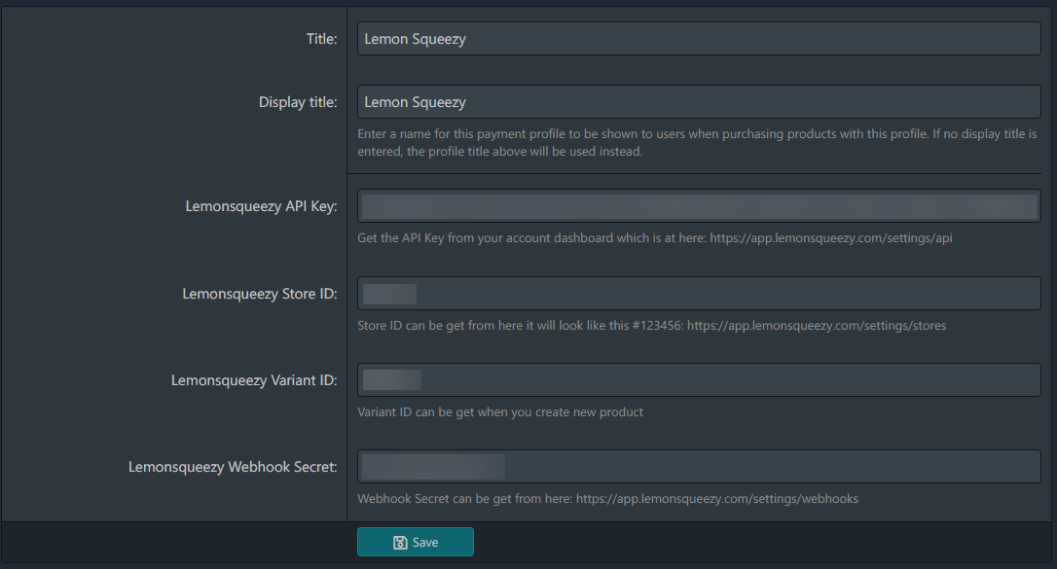Click the Display title input field
1057x569 pixels.
699,102
